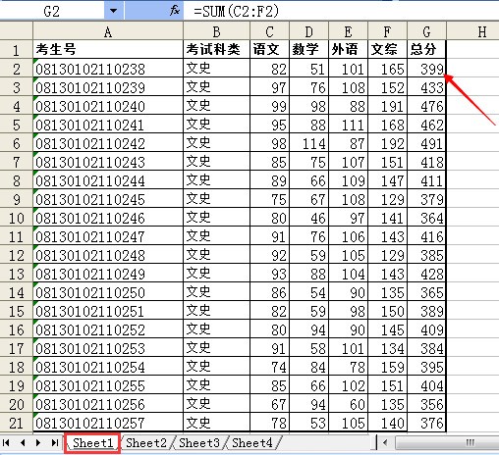This screenshot has height=455, width=499.
Task: Switch to the Sheet3 tab
Action: [x=199, y=443]
